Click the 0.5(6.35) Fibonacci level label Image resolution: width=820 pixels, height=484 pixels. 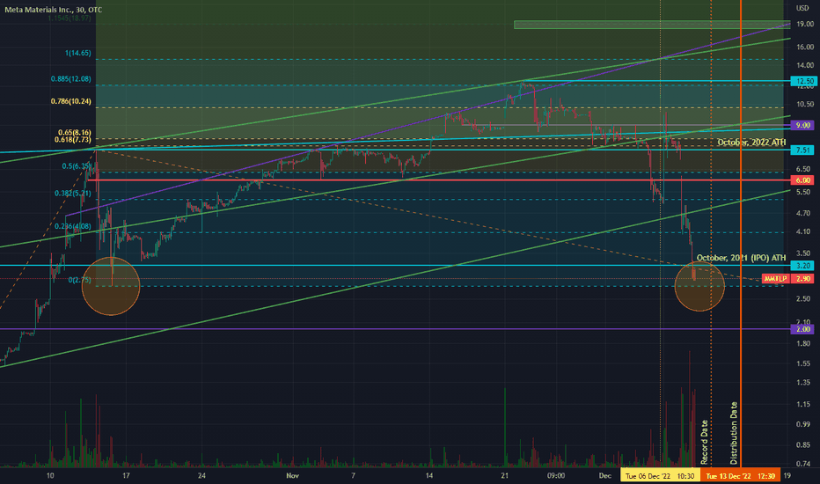point(77,165)
